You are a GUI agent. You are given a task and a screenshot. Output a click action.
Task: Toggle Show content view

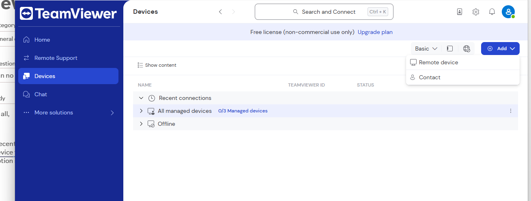[157, 65]
